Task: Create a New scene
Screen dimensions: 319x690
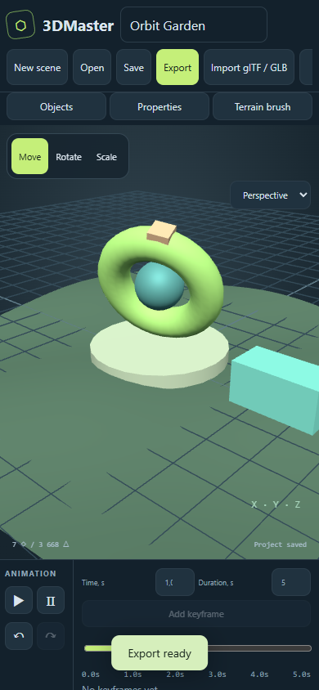Action: (38, 67)
